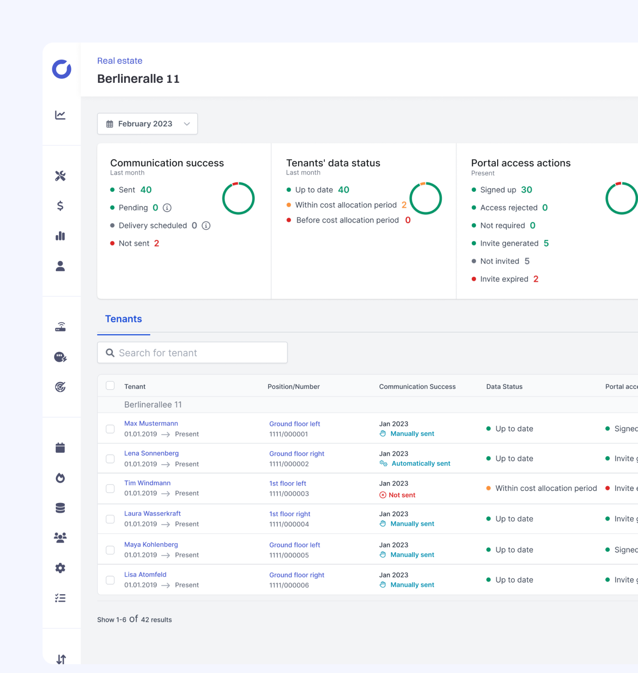This screenshot has width=638, height=673.
Task: Switch to the Tenants tab
Action: tap(123, 319)
